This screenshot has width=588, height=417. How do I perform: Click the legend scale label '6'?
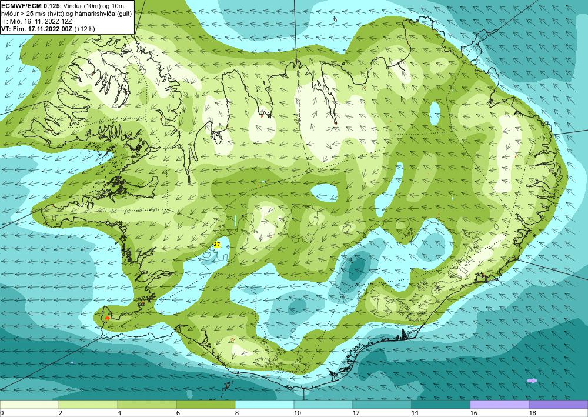[178, 413]
